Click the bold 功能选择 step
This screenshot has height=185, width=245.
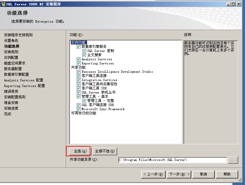12,46
